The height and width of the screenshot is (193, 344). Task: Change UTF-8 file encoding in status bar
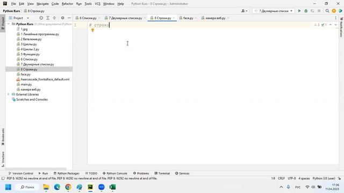(291, 179)
